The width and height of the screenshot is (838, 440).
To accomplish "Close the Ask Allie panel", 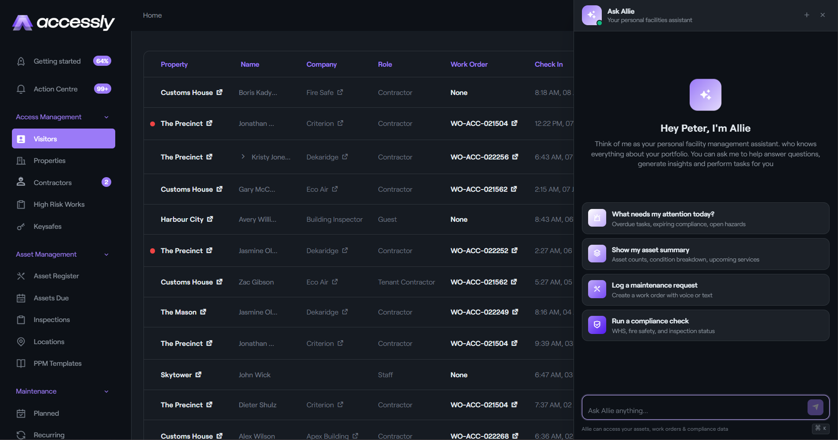I will [x=823, y=15].
